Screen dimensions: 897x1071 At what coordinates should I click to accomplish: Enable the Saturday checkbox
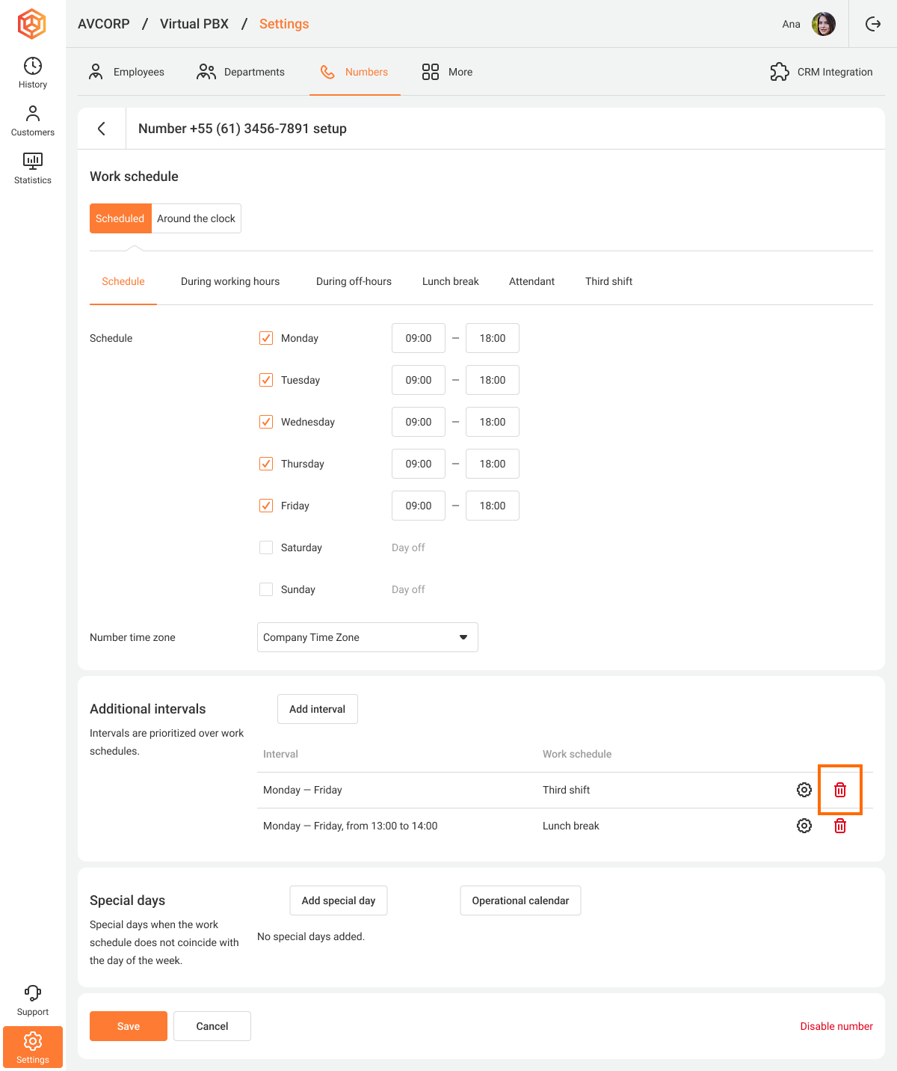pos(266,547)
